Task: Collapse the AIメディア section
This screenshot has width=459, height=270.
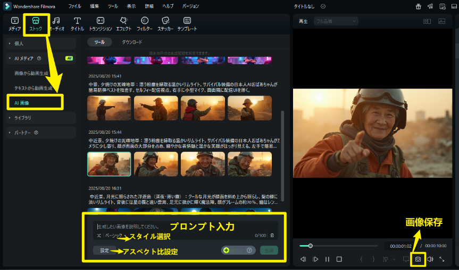Action: click(x=41, y=58)
